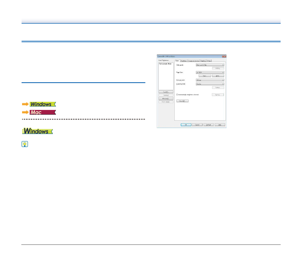Viewport: 302px width, 259px height.
Task: Expand the Page Size dropdown
Action: pyautogui.click(x=210, y=72)
